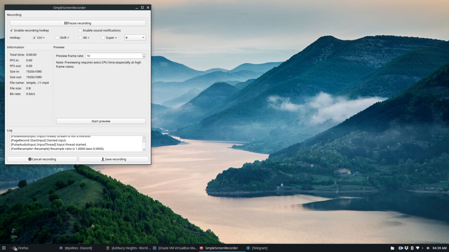
Task: Click the File size value 0 B
Action: point(28,88)
